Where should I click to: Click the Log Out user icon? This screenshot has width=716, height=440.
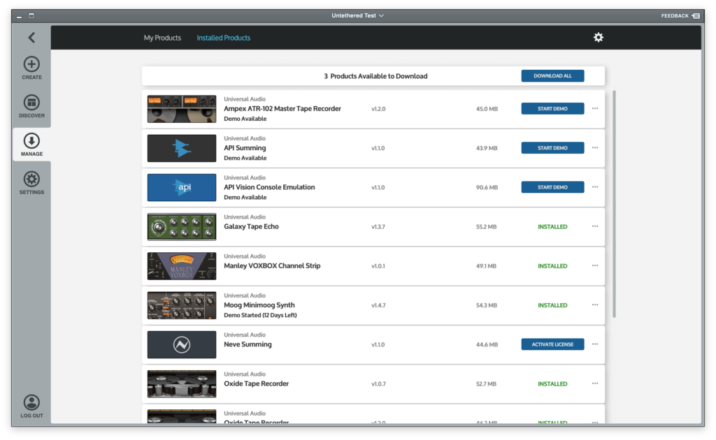pos(31,403)
